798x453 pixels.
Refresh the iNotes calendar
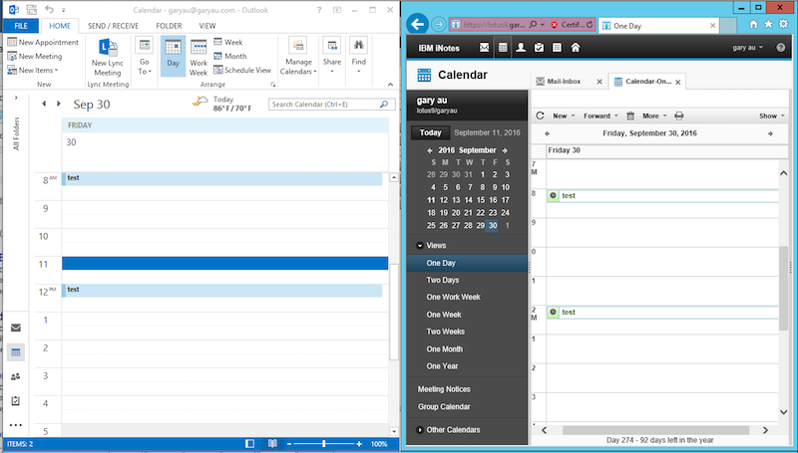tap(540, 115)
